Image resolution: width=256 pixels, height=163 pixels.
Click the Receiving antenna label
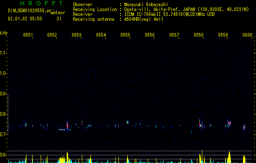(x=94, y=19)
